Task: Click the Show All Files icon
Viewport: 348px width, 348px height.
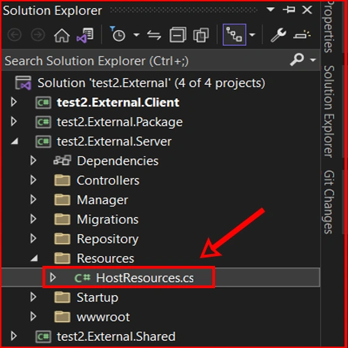Action: pos(201,35)
